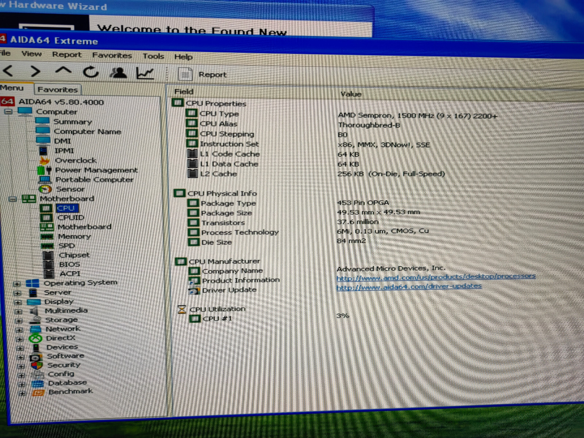
Task: Switch to the Favorites tab
Action: pos(58,89)
